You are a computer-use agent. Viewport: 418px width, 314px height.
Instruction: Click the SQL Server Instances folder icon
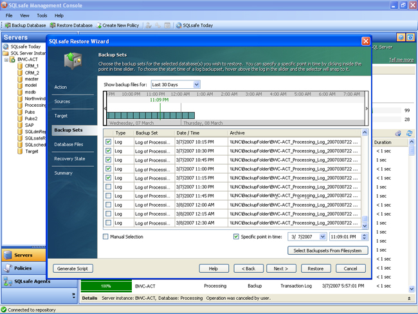point(6,53)
